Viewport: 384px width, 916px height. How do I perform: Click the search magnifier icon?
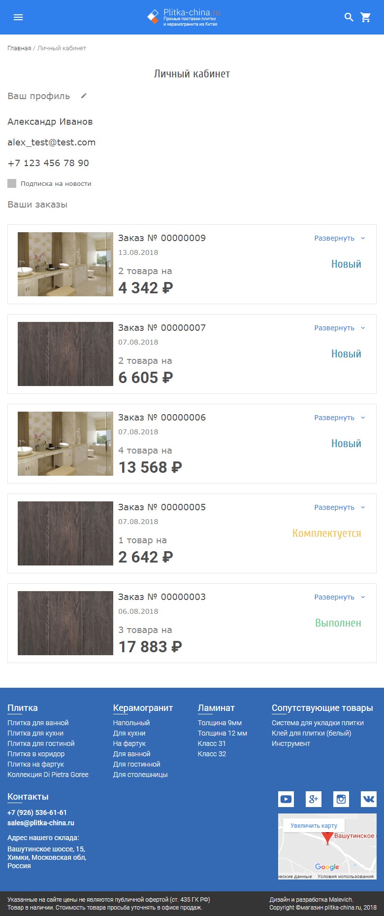click(349, 17)
